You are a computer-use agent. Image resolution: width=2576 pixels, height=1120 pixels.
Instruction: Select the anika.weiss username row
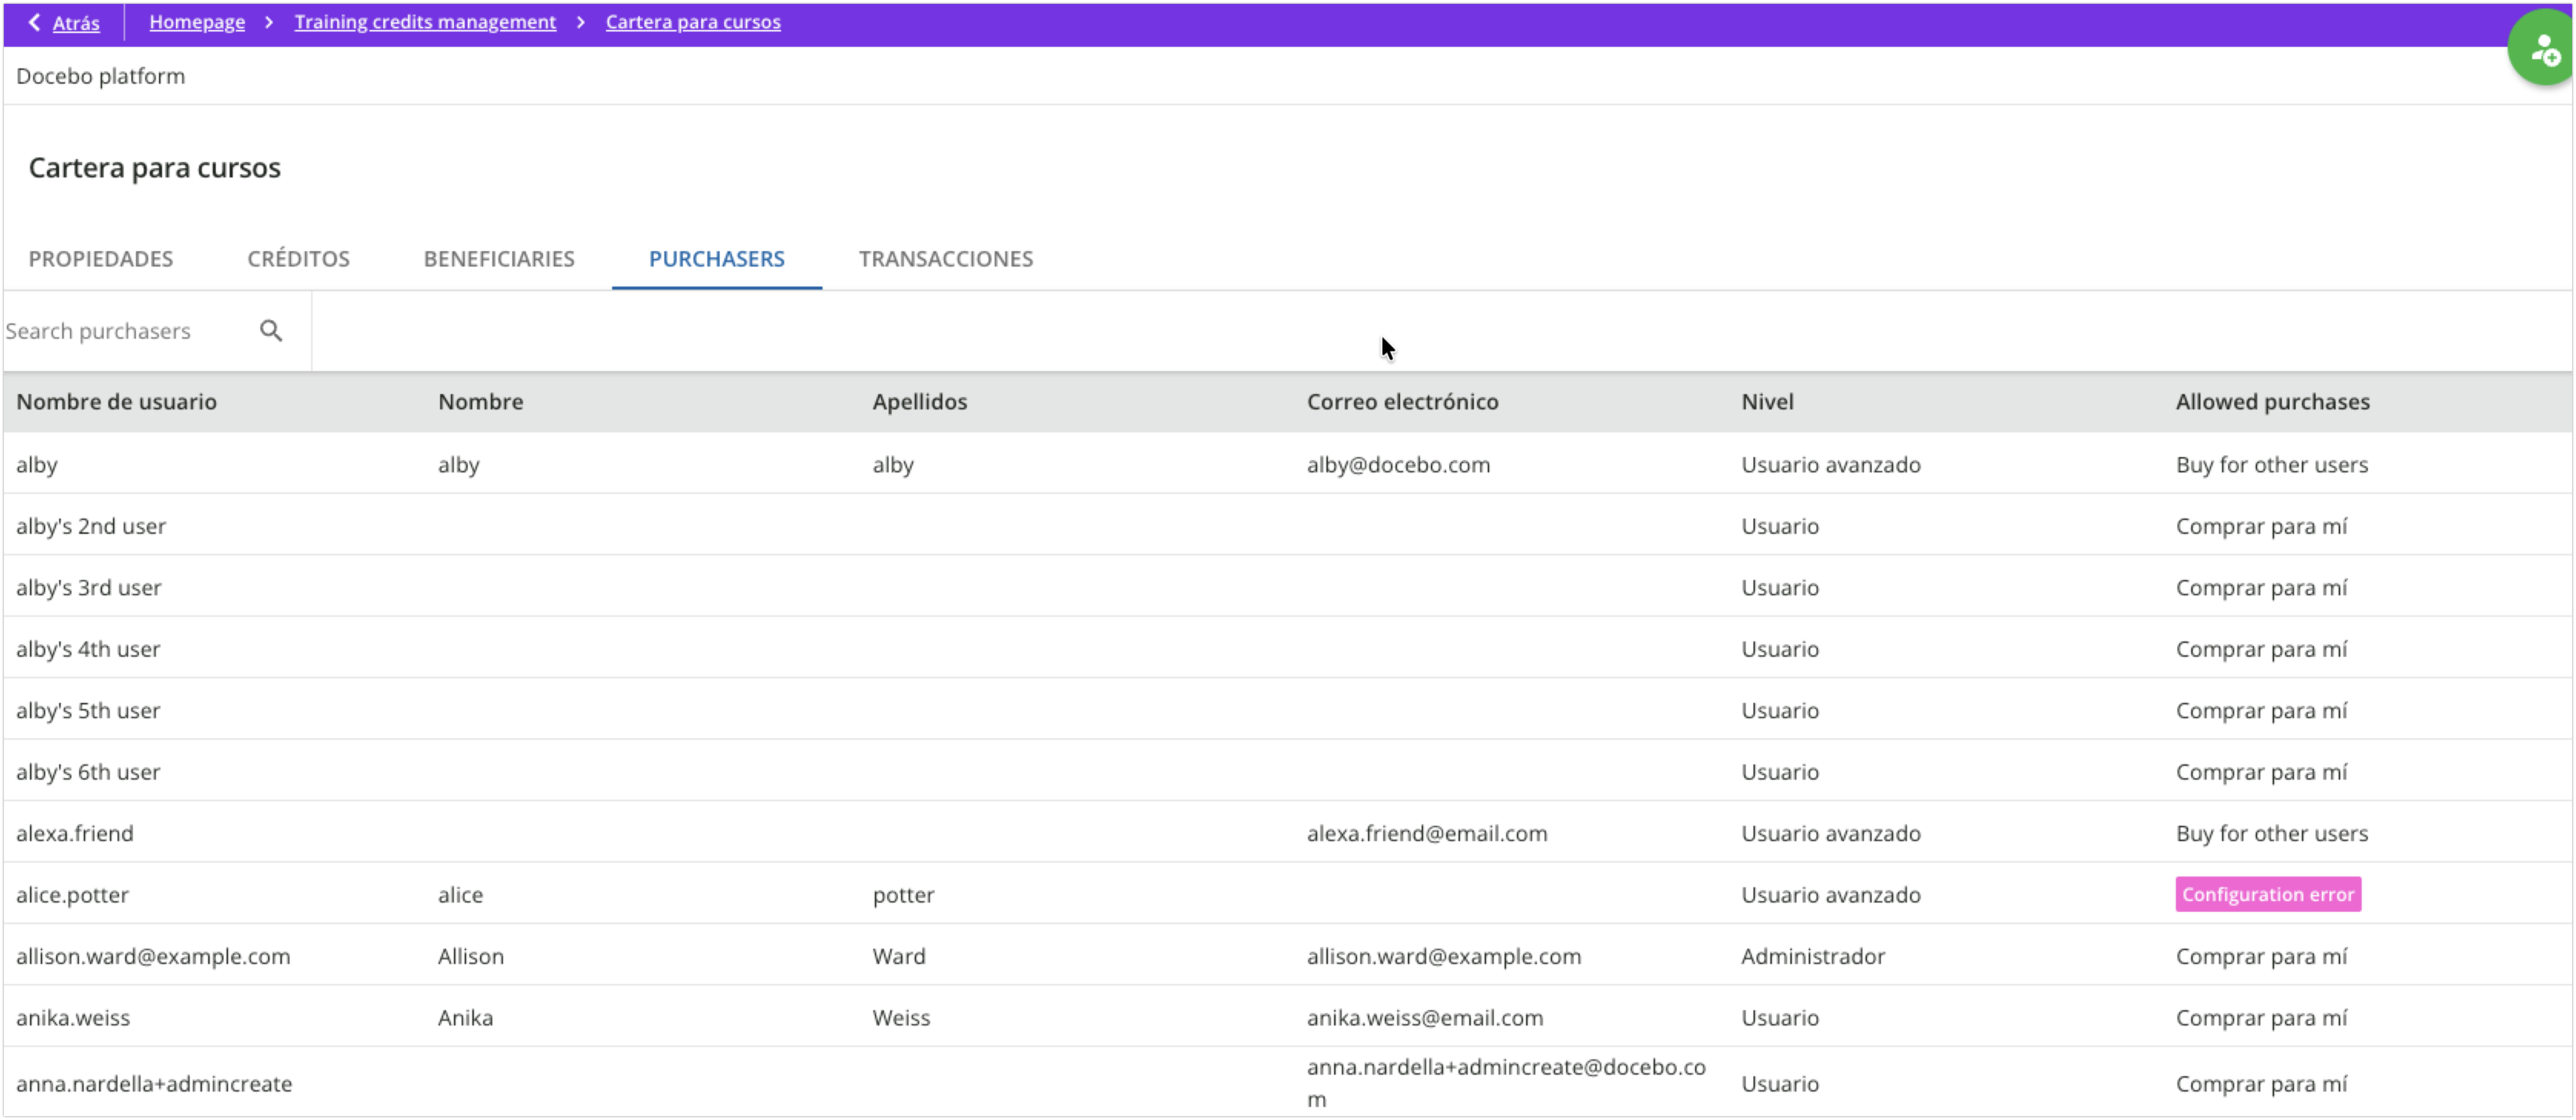(x=73, y=1018)
